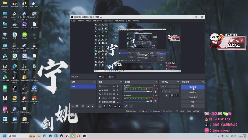Select the Logitech G HUB desktop icon

[x=15, y=16]
